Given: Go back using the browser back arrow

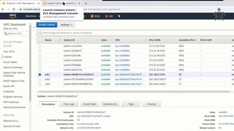Looking at the screenshot, I should 3,9.
